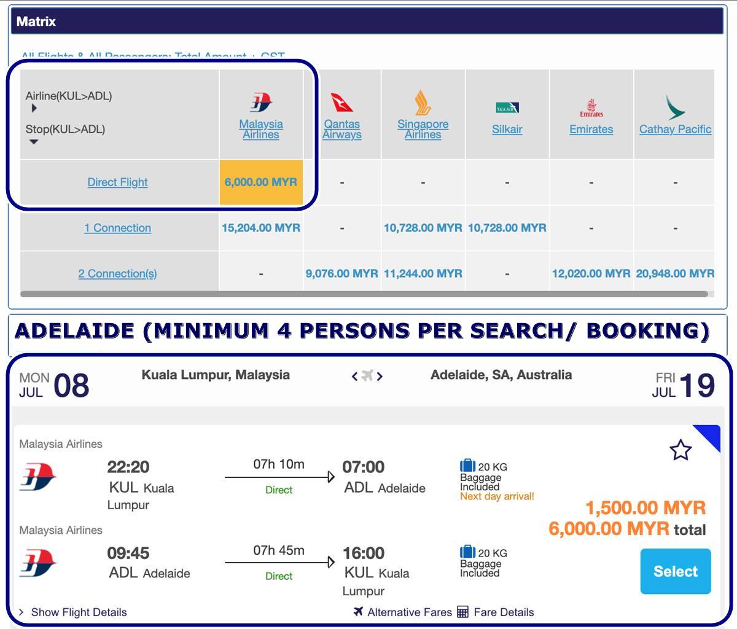Click the Silkair logo icon
737x629 pixels.
pos(507,108)
